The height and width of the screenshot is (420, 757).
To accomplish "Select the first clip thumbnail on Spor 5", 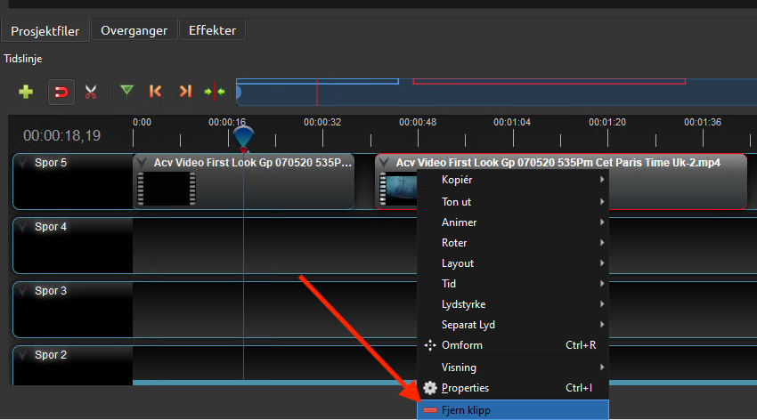I will (167, 189).
